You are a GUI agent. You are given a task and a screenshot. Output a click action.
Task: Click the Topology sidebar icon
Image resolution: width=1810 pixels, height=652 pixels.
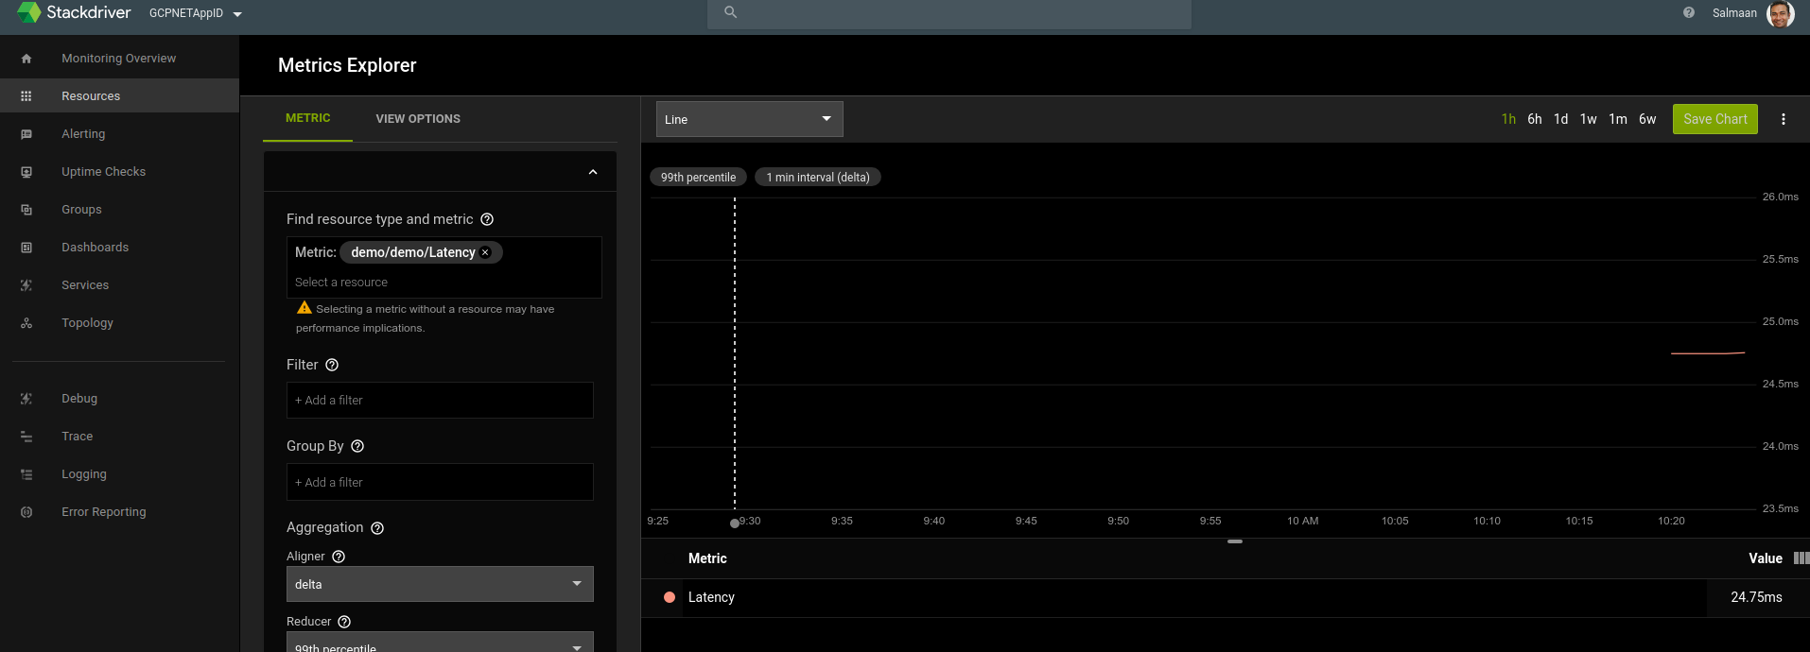pos(26,323)
